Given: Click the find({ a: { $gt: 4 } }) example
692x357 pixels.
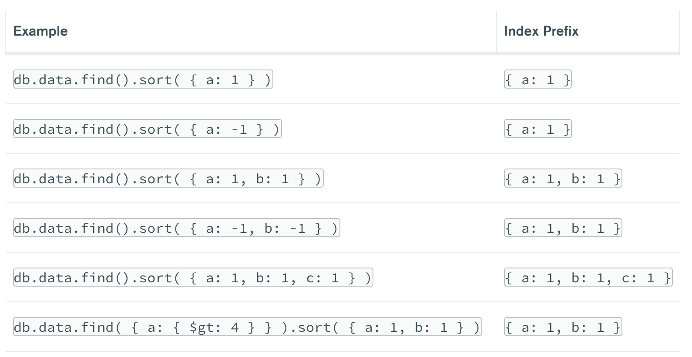Looking at the screenshot, I should coord(248,327).
